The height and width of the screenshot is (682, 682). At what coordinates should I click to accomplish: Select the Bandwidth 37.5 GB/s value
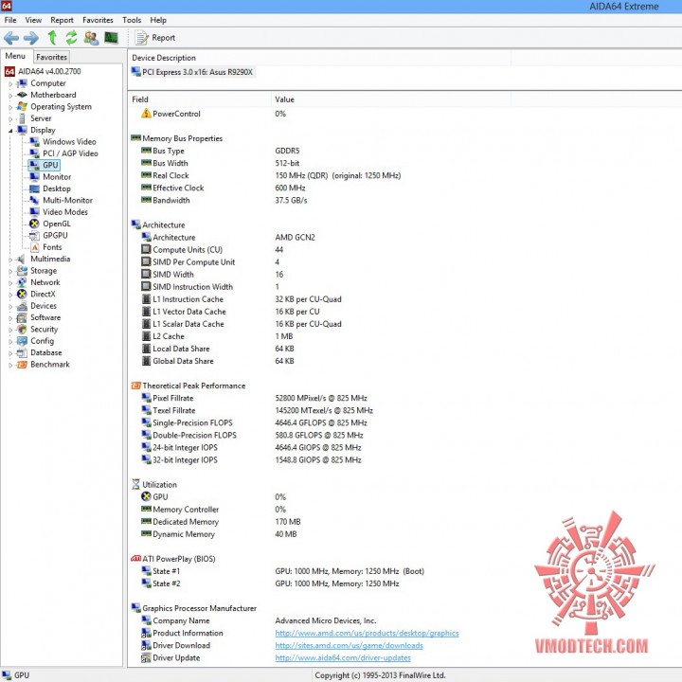point(291,201)
